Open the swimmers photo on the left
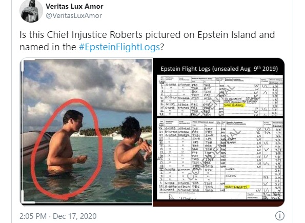The width and height of the screenshot is (305, 223). click(x=86, y=132)
